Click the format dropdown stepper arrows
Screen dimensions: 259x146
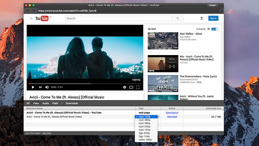pyautogui.click(x=159, y=117)
